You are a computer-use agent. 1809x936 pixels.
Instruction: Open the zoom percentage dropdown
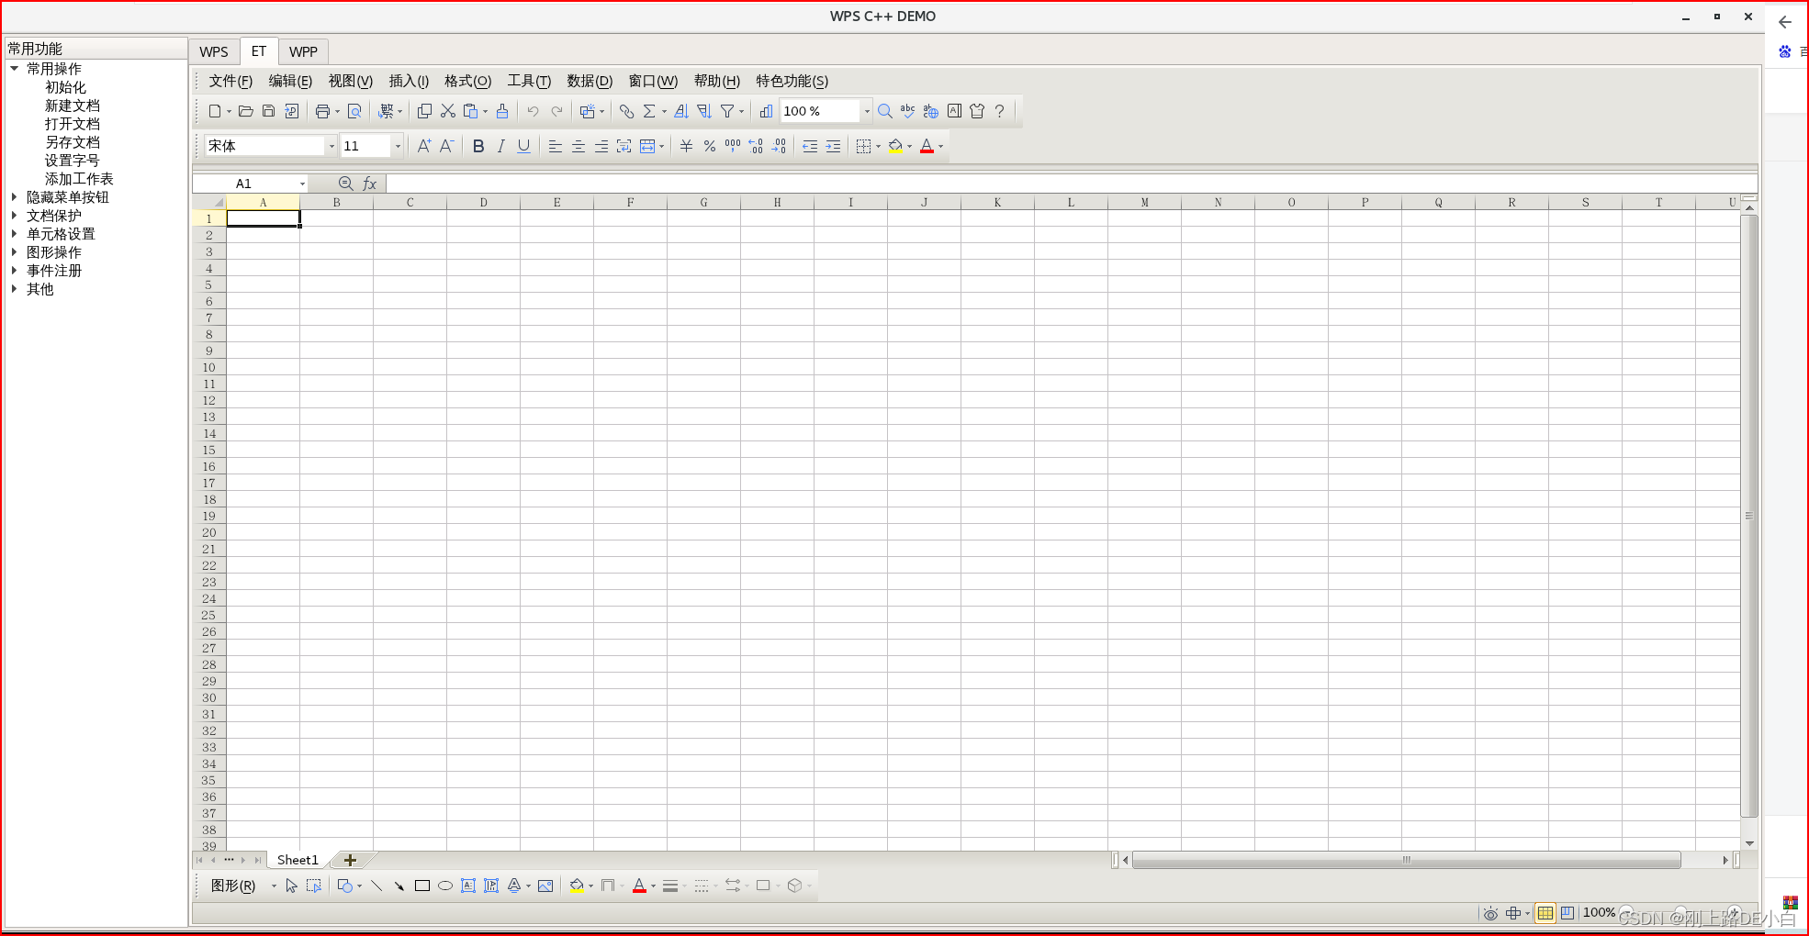tap(866, 111)
